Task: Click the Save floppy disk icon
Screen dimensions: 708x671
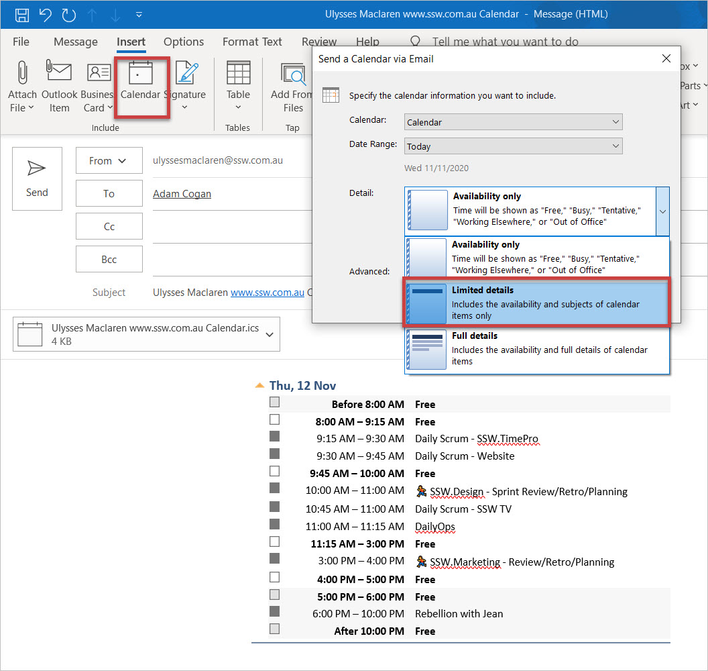Action: pyautogui.click(x=22, y=13)
